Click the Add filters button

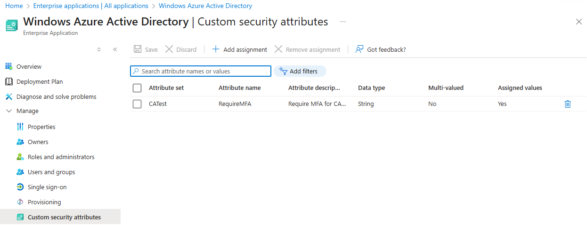pos(300,71)
